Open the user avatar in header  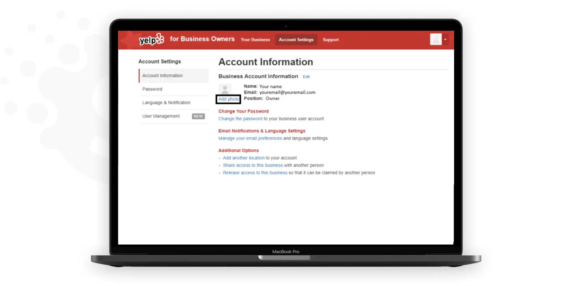(x=436, y=39)
